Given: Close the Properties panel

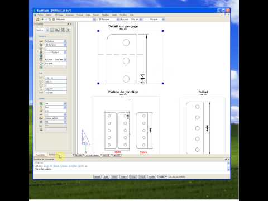Looking at the screenshot, I should coord(71,24).
